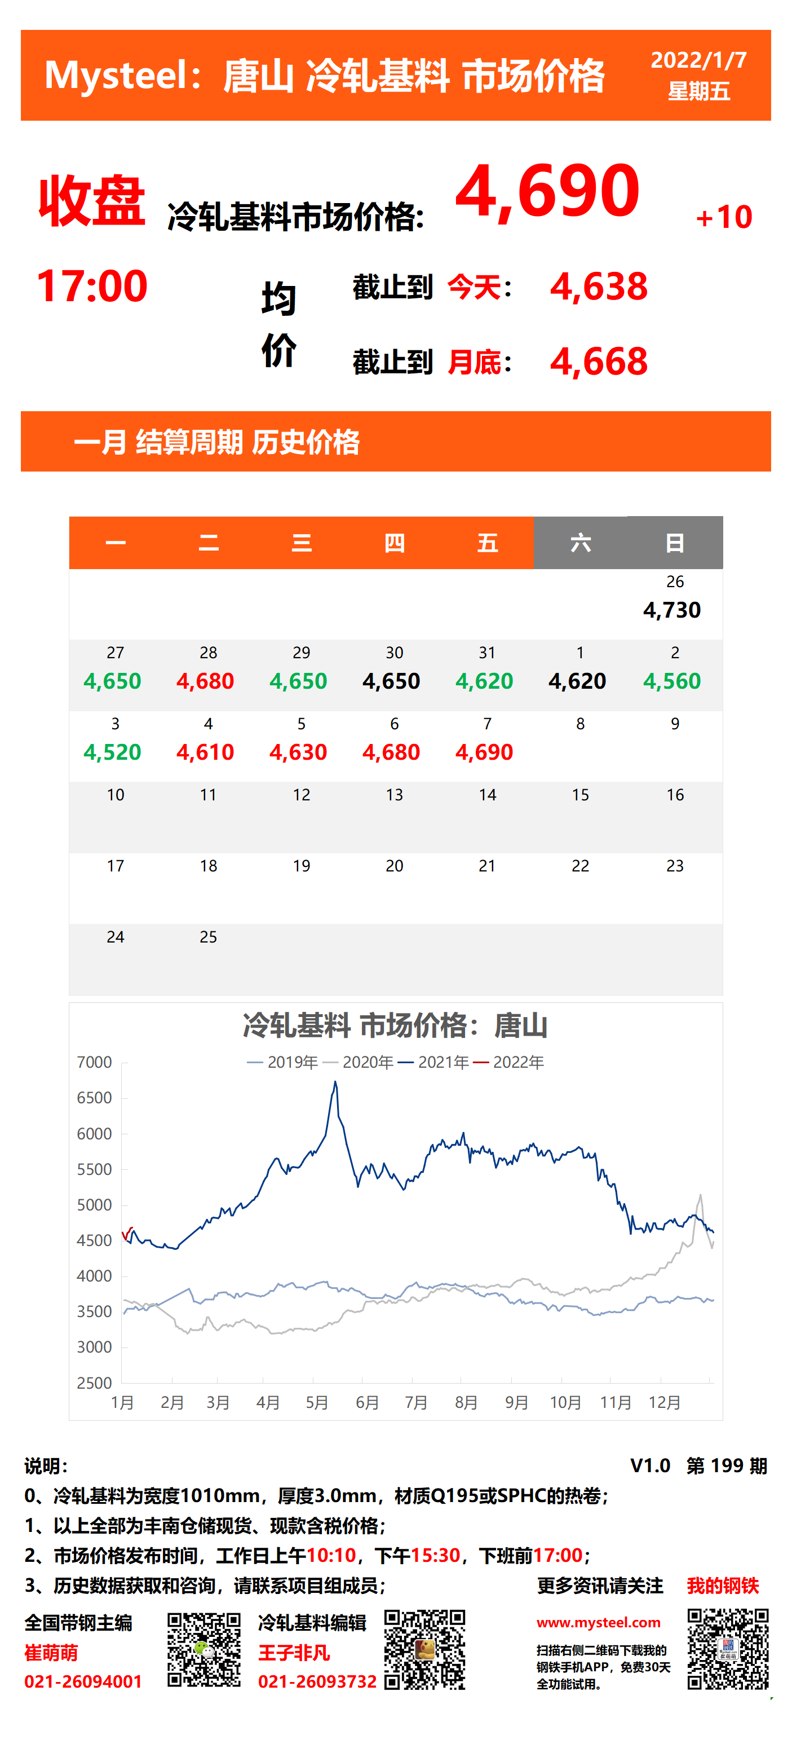The image size is (792, 1748).
Task: Select the 日 Sunday column header
Action: click(x=675, y=543)
